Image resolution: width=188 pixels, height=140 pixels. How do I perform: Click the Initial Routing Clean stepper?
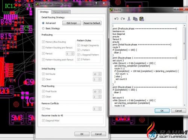point(100,79)
